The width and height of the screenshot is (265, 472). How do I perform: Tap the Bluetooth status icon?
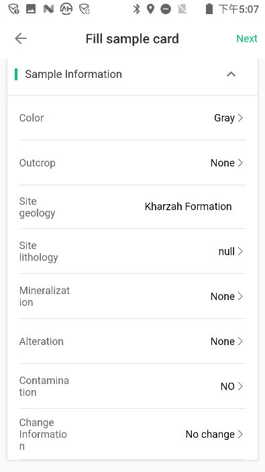pos(137,9)
